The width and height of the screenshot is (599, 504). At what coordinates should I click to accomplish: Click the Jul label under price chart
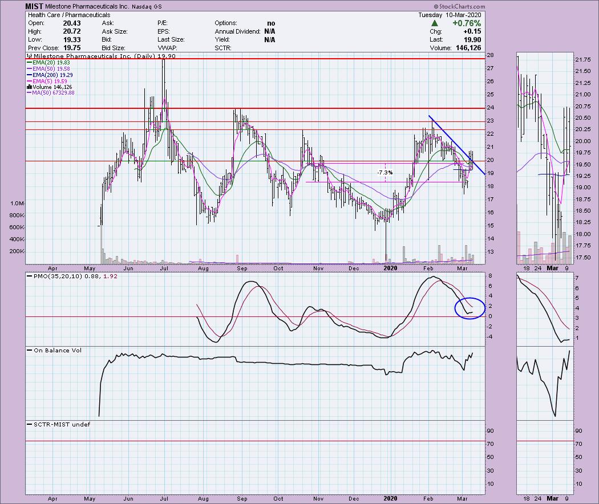[164, 268]
